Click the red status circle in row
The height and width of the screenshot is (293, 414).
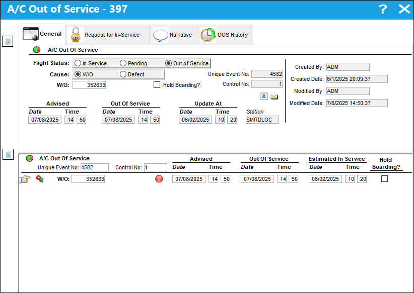pos(159,179)
